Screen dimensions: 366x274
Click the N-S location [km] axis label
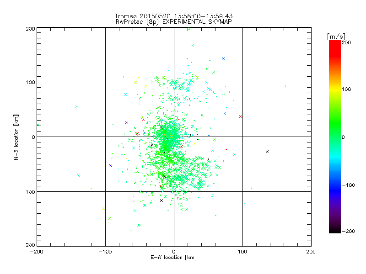coord(16,137)
